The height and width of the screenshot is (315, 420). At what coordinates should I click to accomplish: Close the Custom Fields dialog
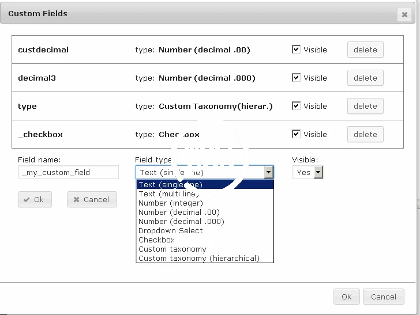tap(404, 15)
